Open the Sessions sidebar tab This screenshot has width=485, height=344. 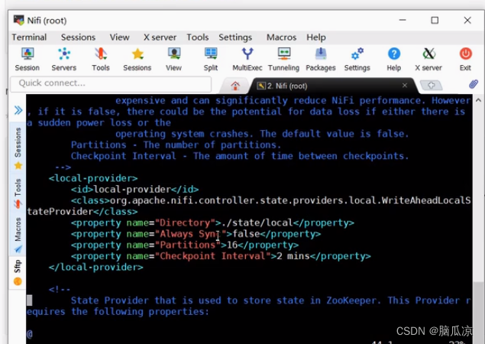tap(18, 148)
